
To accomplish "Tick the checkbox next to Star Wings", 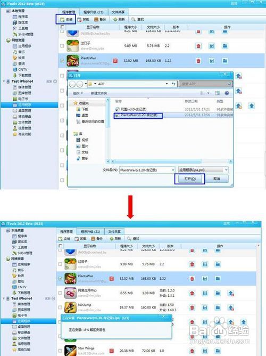I will coord(60,351).
